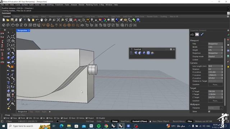The image size is (230, 129).
Task: Click the camera icon in Properties panel
Action: tap(192, 34)
